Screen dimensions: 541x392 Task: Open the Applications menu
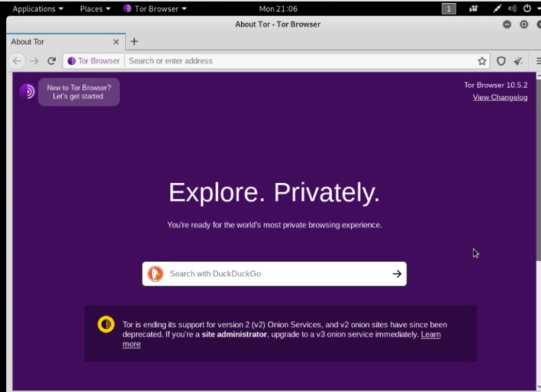coord(37,9)
